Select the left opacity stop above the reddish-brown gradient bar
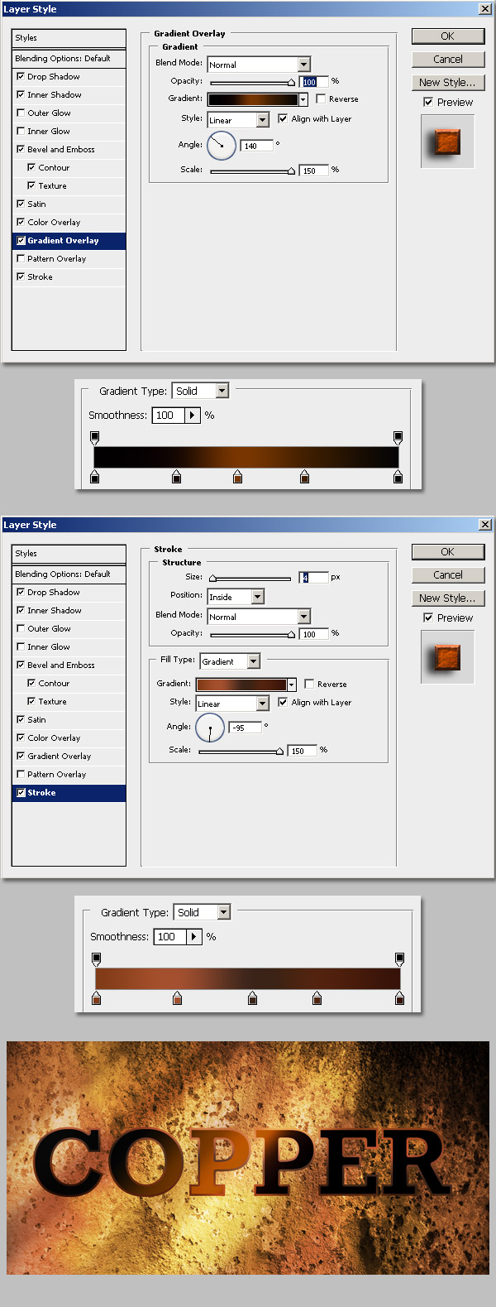 pyautogui.click(x=96, y=959)
